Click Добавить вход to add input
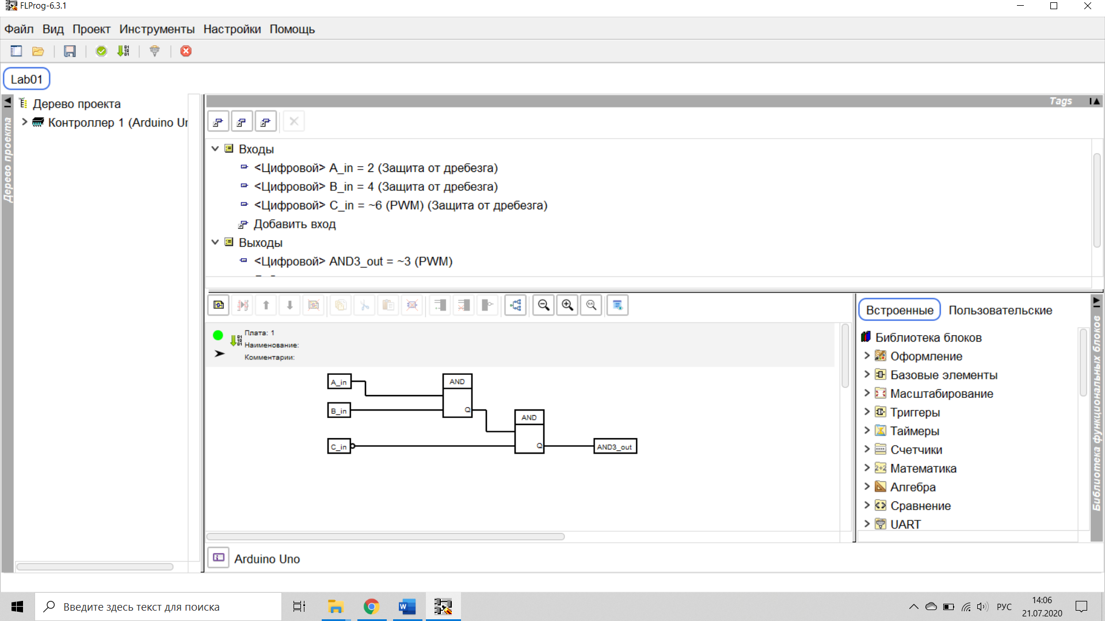Image resolution: width=1105 pixels, height=621 pixels. tap(294, 224)
